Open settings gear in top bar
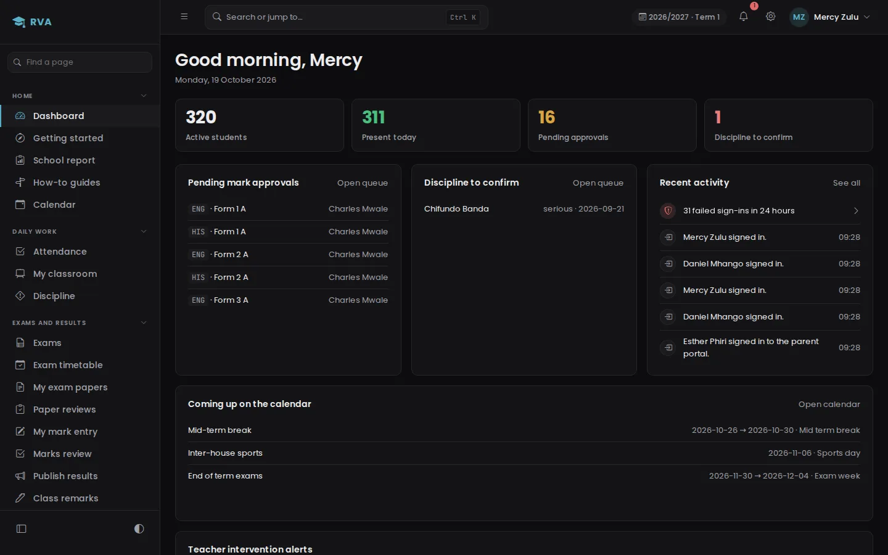The width and height of the screenshot is (888, 555). [x=771, y=17]
